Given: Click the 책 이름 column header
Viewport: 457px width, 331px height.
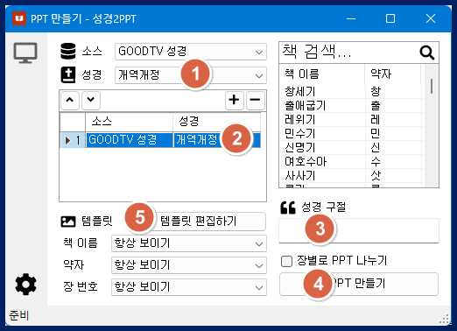Looking at the screenshot, I should point(322,74).
